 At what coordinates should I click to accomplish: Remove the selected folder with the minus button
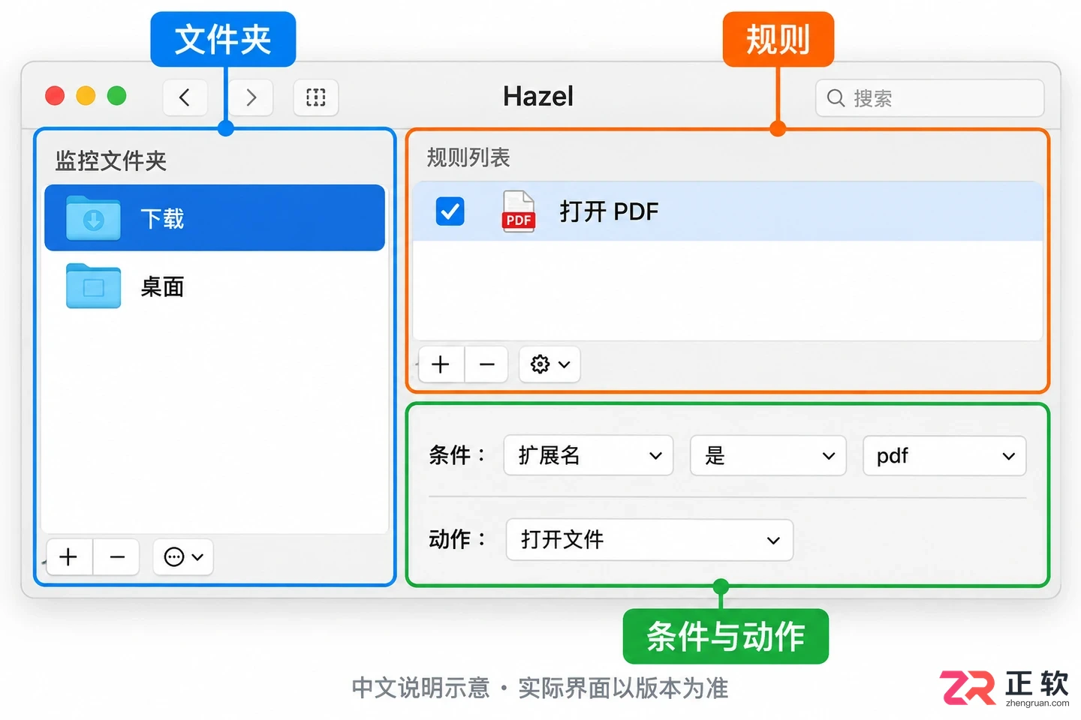tap(116, 557)
